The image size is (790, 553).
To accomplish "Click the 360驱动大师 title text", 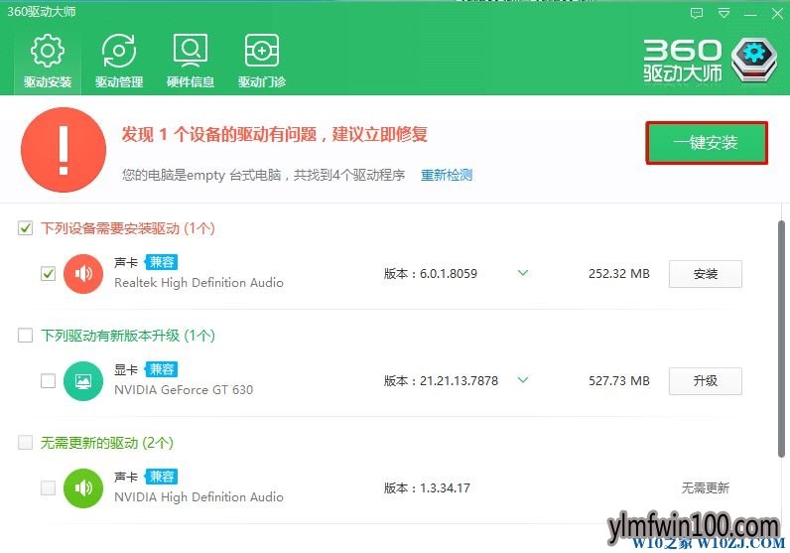I will point(42,12).
